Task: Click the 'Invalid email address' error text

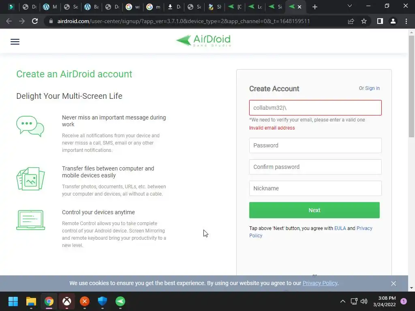Action: (x=272, y=128)
